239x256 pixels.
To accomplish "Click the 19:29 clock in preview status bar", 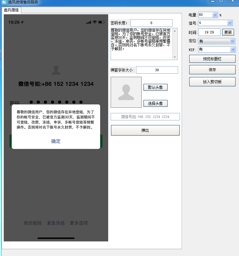I will click(14, 22).
